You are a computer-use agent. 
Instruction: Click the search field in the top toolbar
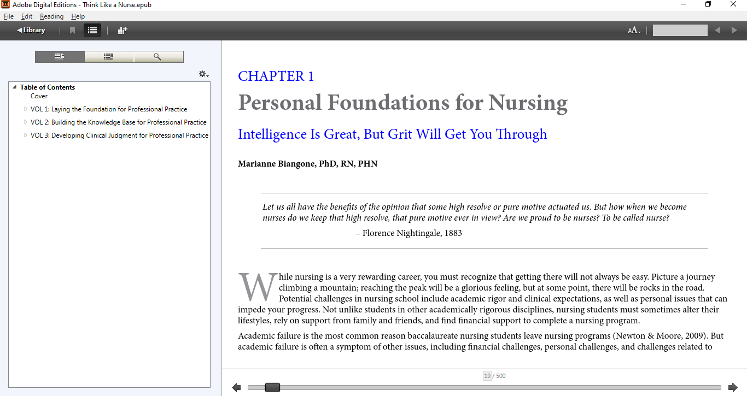(680, 31)
